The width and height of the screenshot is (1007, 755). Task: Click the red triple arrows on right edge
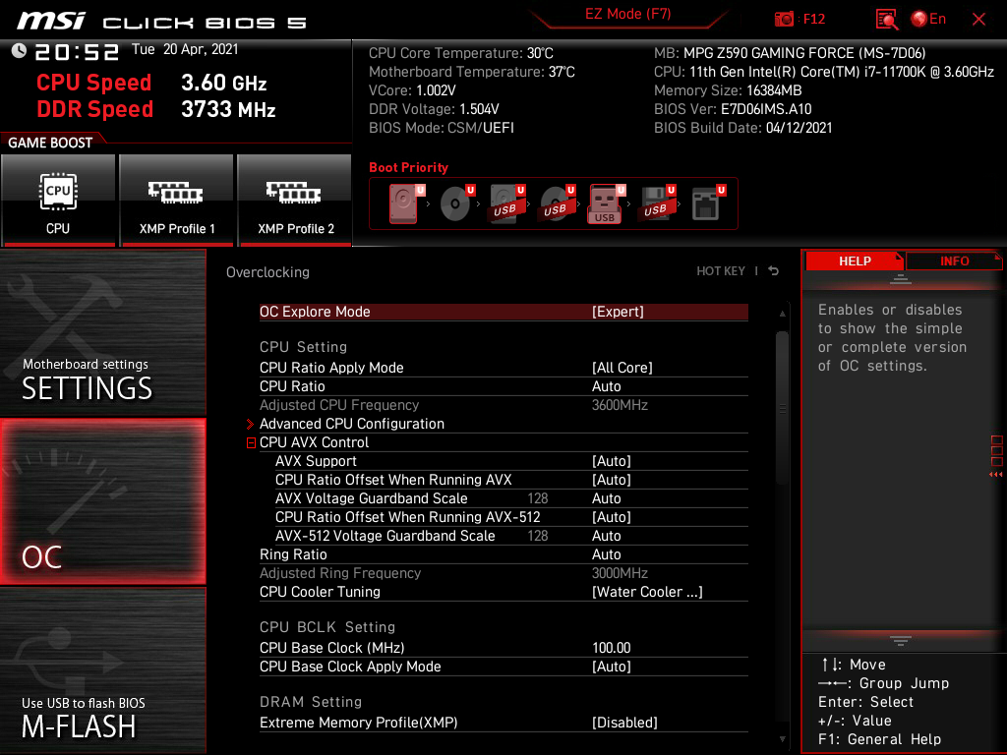tap(996, 475)
